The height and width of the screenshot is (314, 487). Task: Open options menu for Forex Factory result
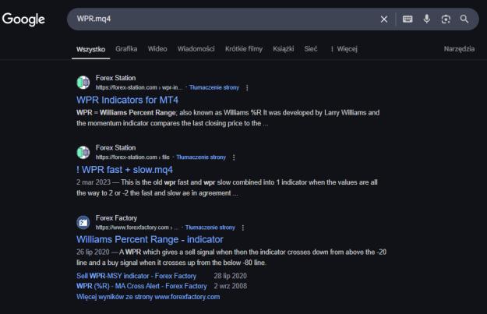click(243, 228)
